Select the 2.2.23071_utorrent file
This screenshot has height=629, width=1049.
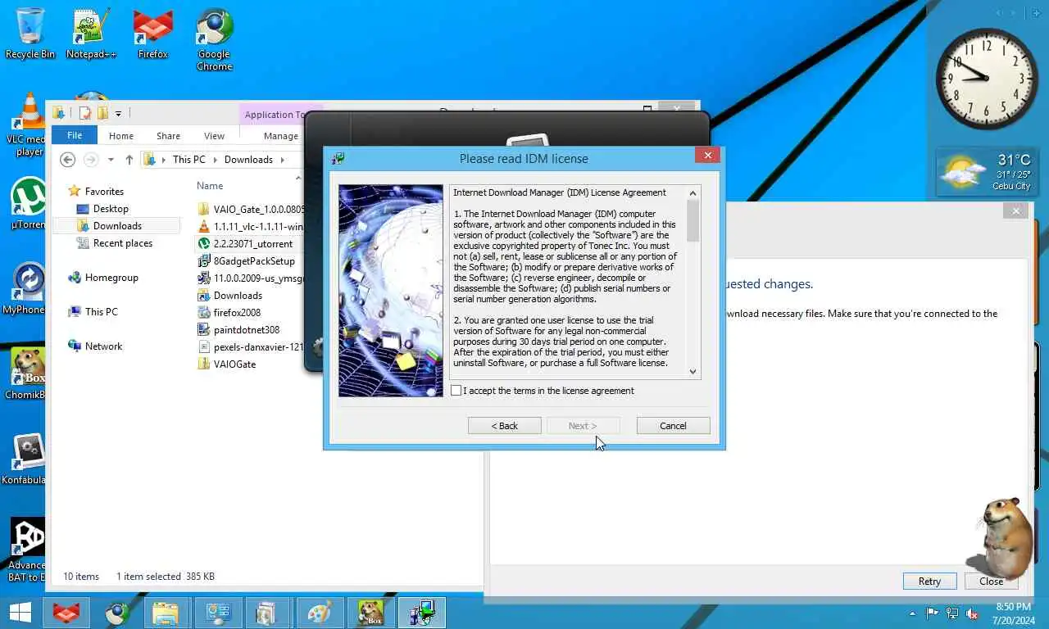point(246,243)
